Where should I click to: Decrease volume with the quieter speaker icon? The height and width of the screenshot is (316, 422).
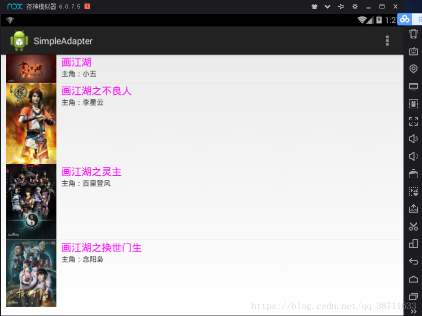click(413, 156)
